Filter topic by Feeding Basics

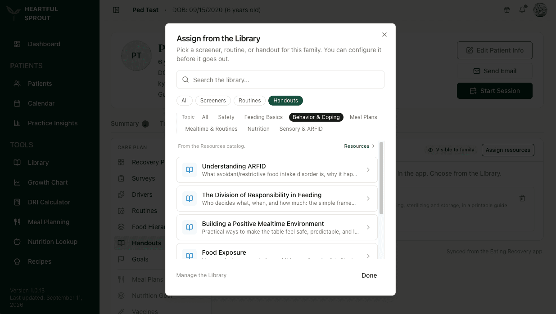(x=263, y=117)
